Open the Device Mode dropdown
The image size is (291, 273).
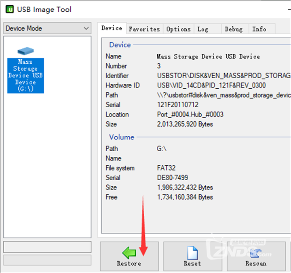click(x=47, y=28)
